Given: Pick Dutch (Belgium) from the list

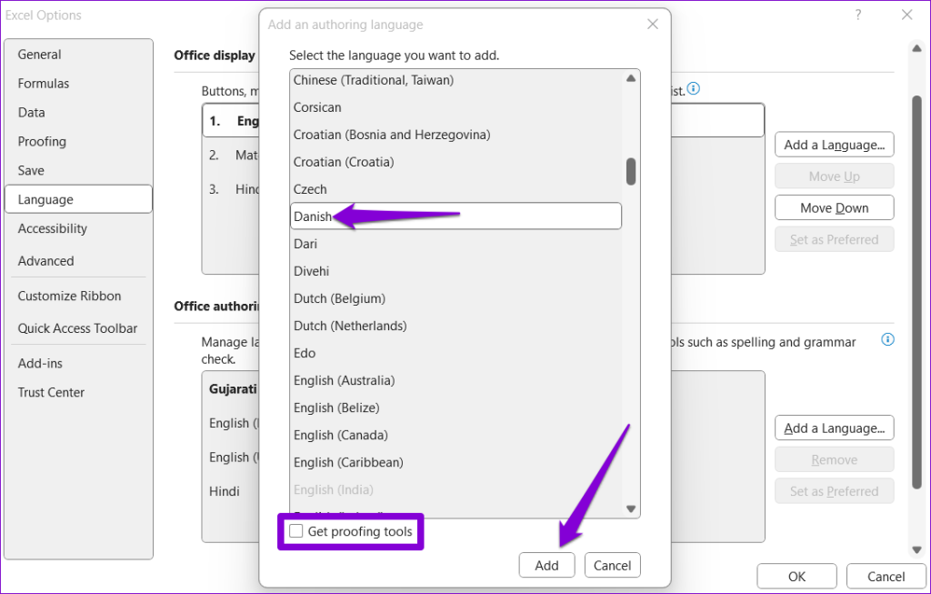Looking at the screenshot, I should click(x=455, y=298).
